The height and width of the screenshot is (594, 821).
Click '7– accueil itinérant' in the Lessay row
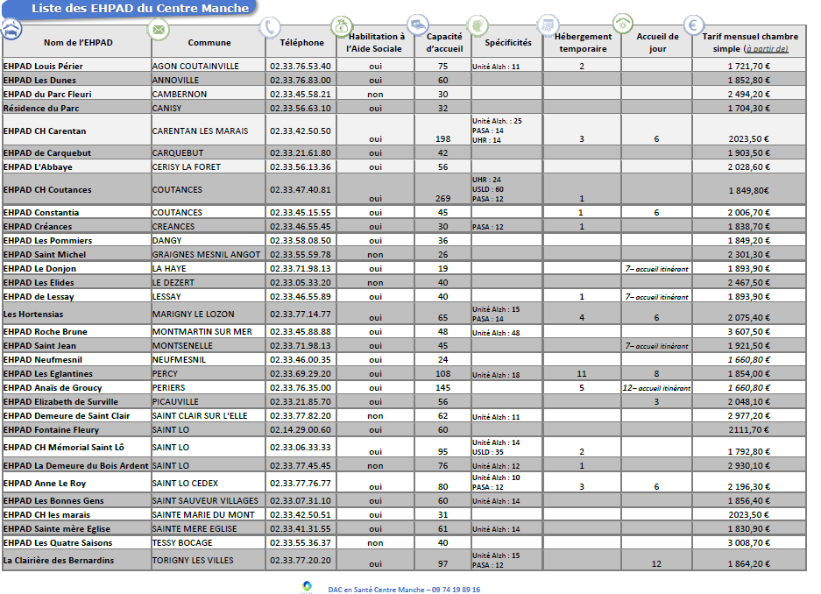click(x=657, y=297)
